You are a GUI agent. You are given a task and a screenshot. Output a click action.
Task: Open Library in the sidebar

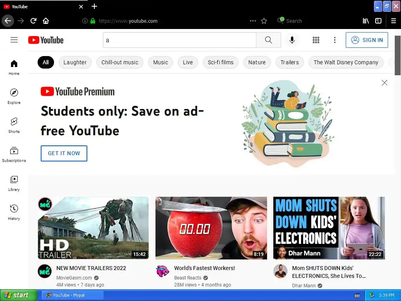14,183
